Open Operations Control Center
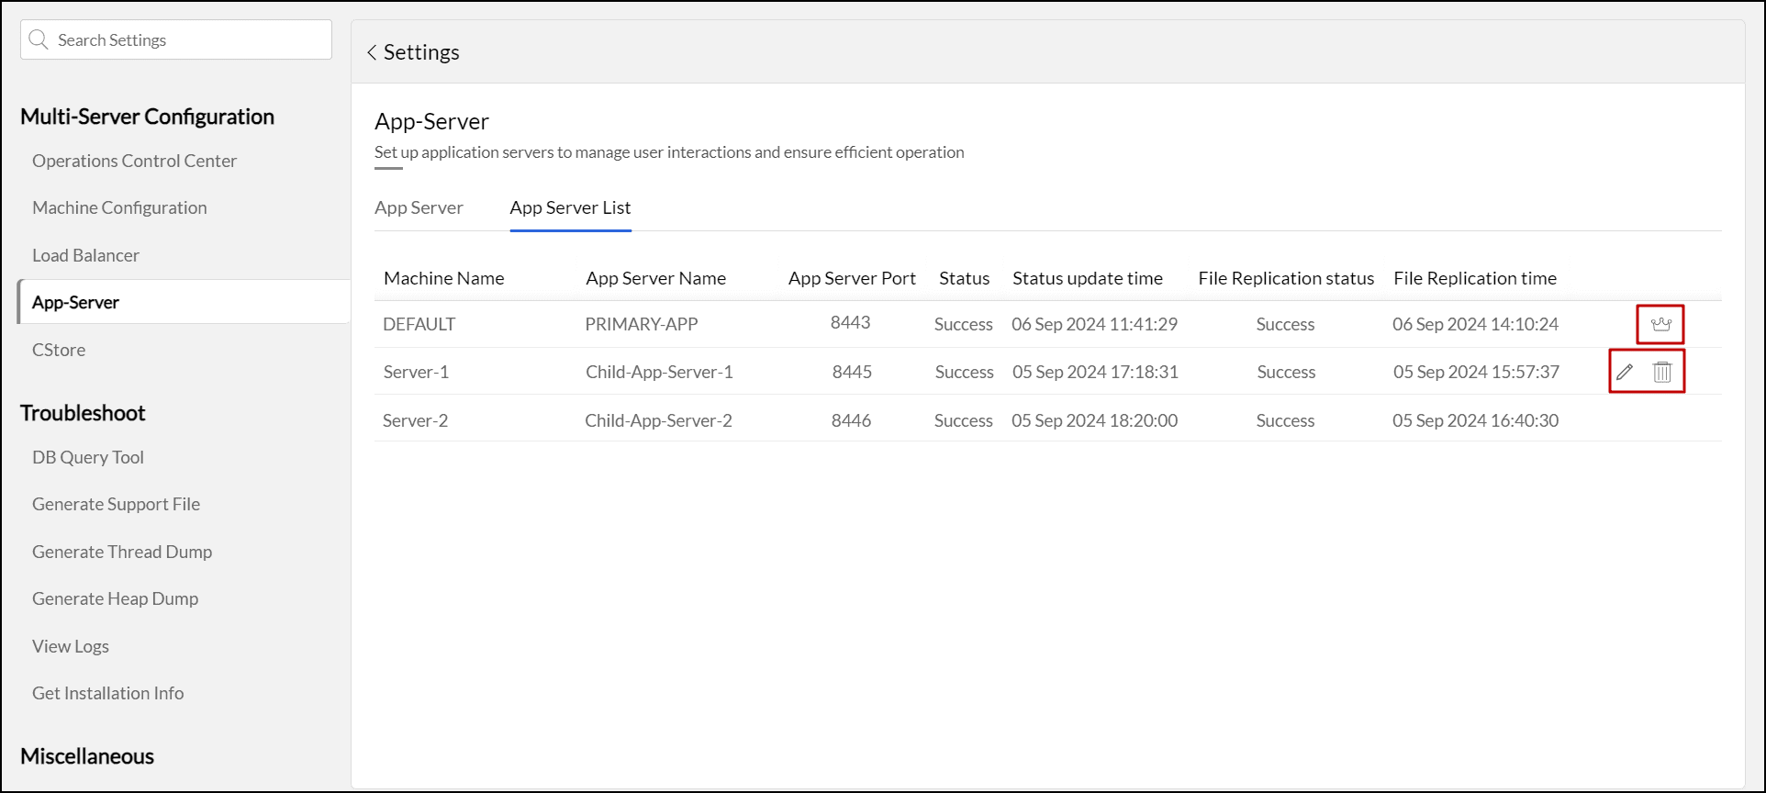 coord(134,161)
